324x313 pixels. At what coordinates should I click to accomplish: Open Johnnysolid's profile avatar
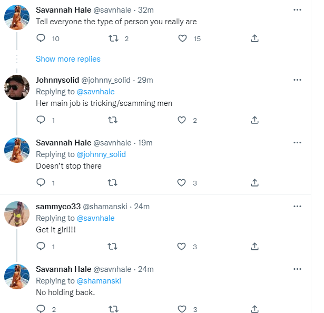16,87
